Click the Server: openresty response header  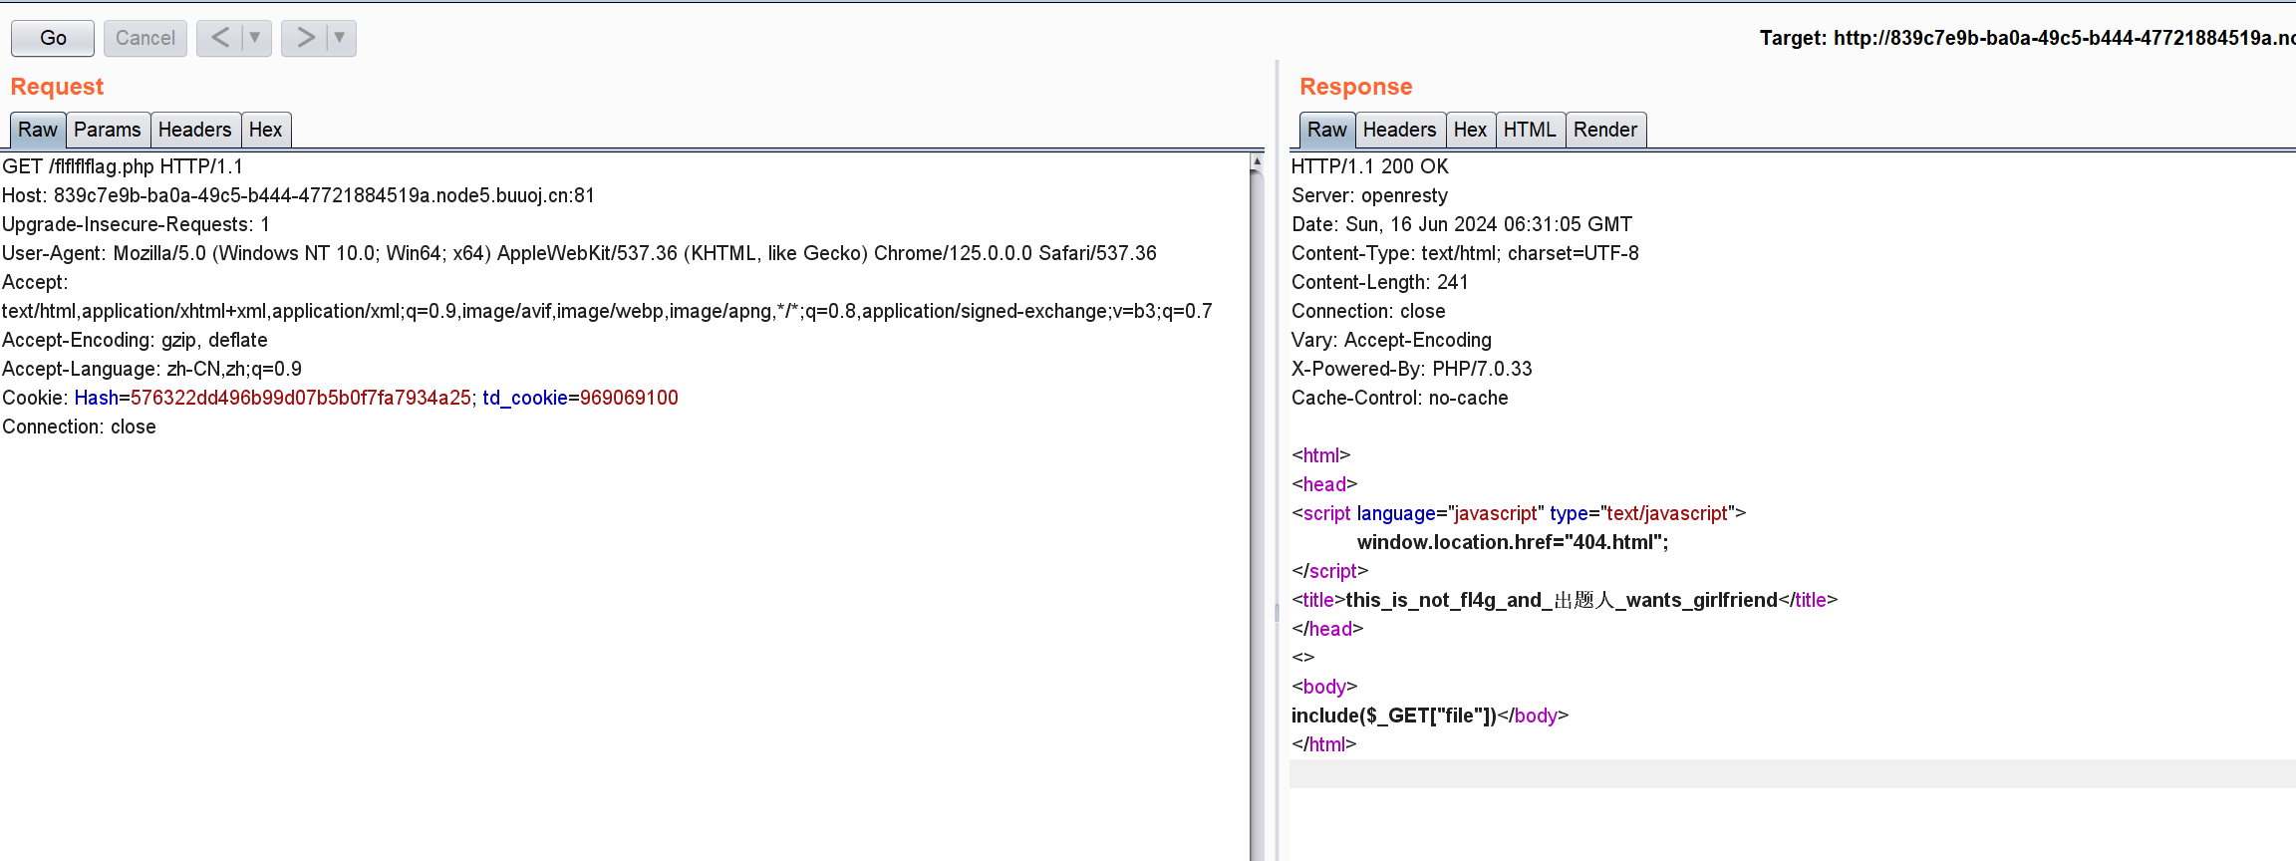pyautogui.click(x=1370, y=195)
